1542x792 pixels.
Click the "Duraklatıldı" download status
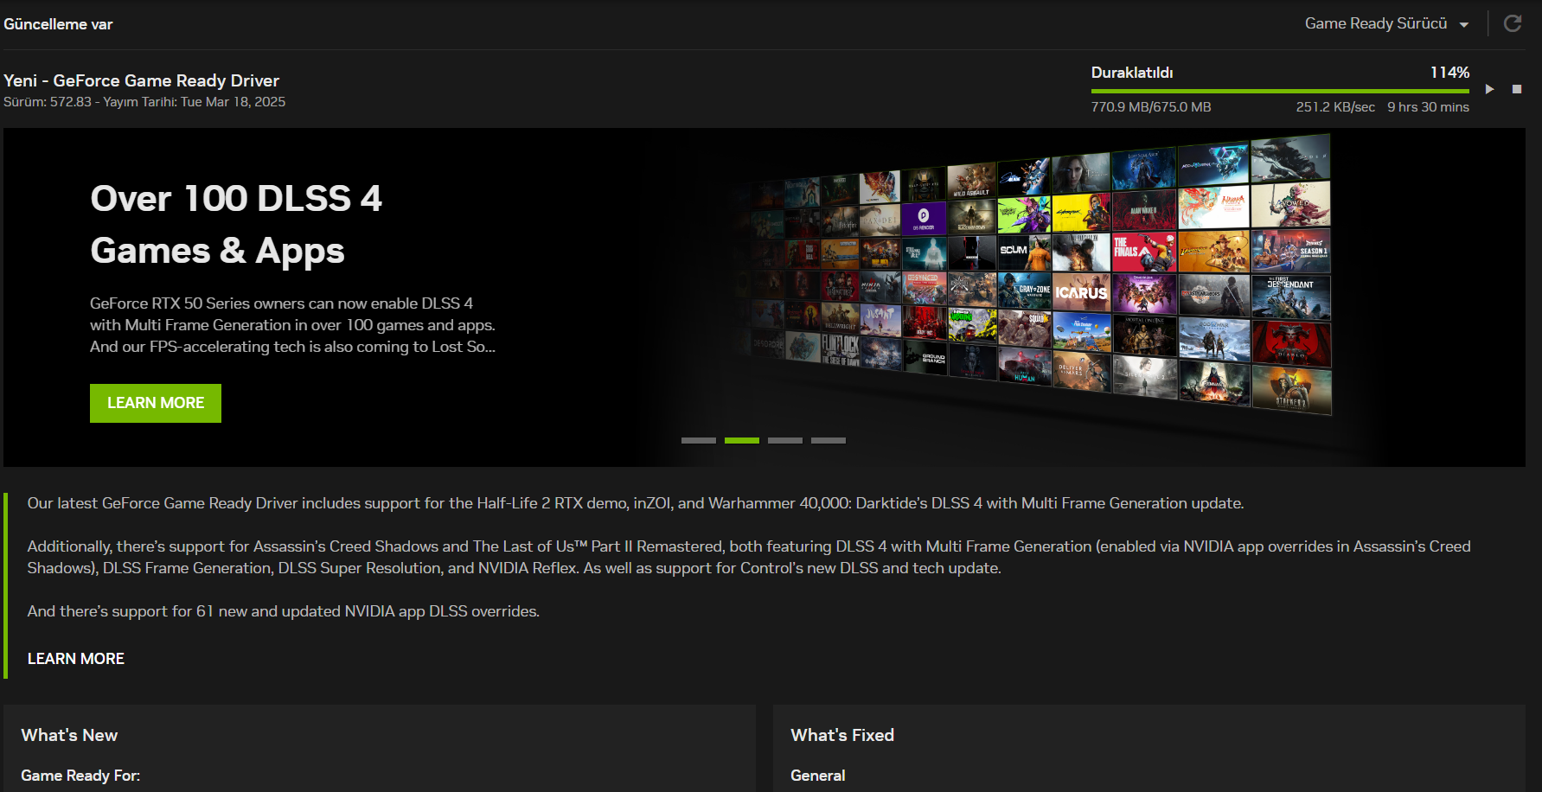click(1132, 73)
